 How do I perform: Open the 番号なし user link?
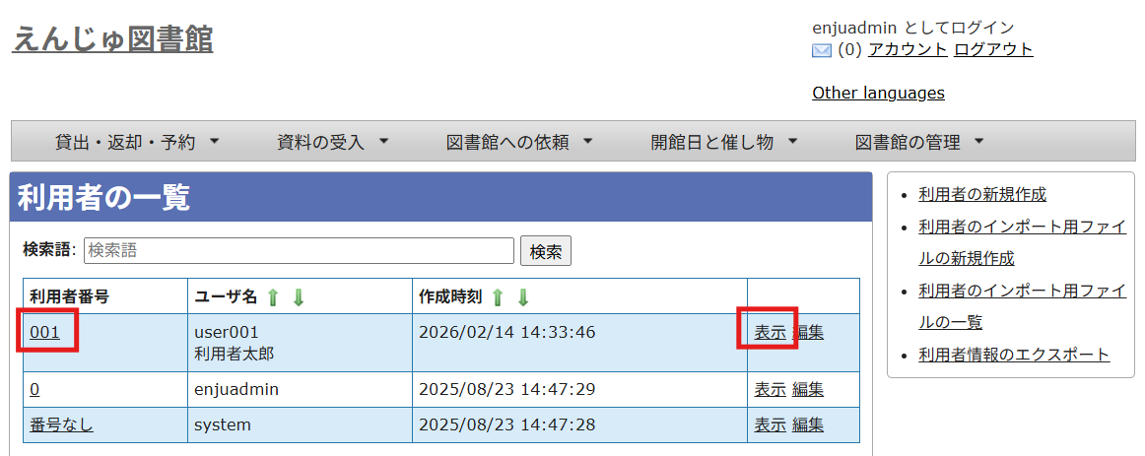61,424
